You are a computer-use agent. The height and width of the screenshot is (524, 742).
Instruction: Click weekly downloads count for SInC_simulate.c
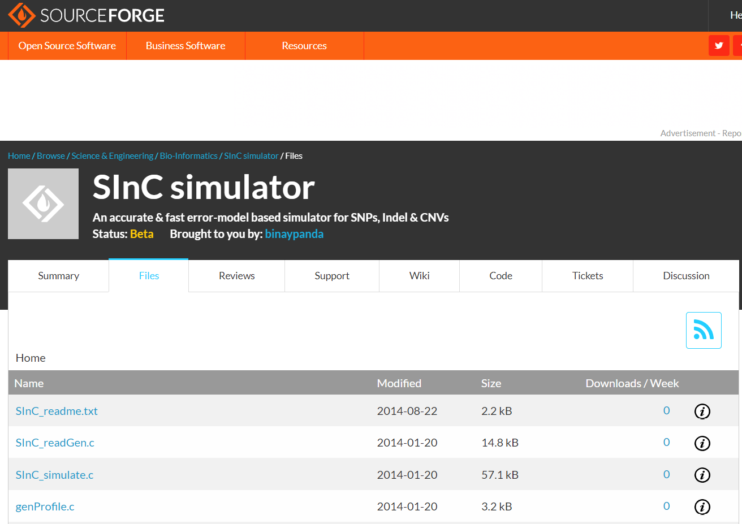[x=667, y=475]
